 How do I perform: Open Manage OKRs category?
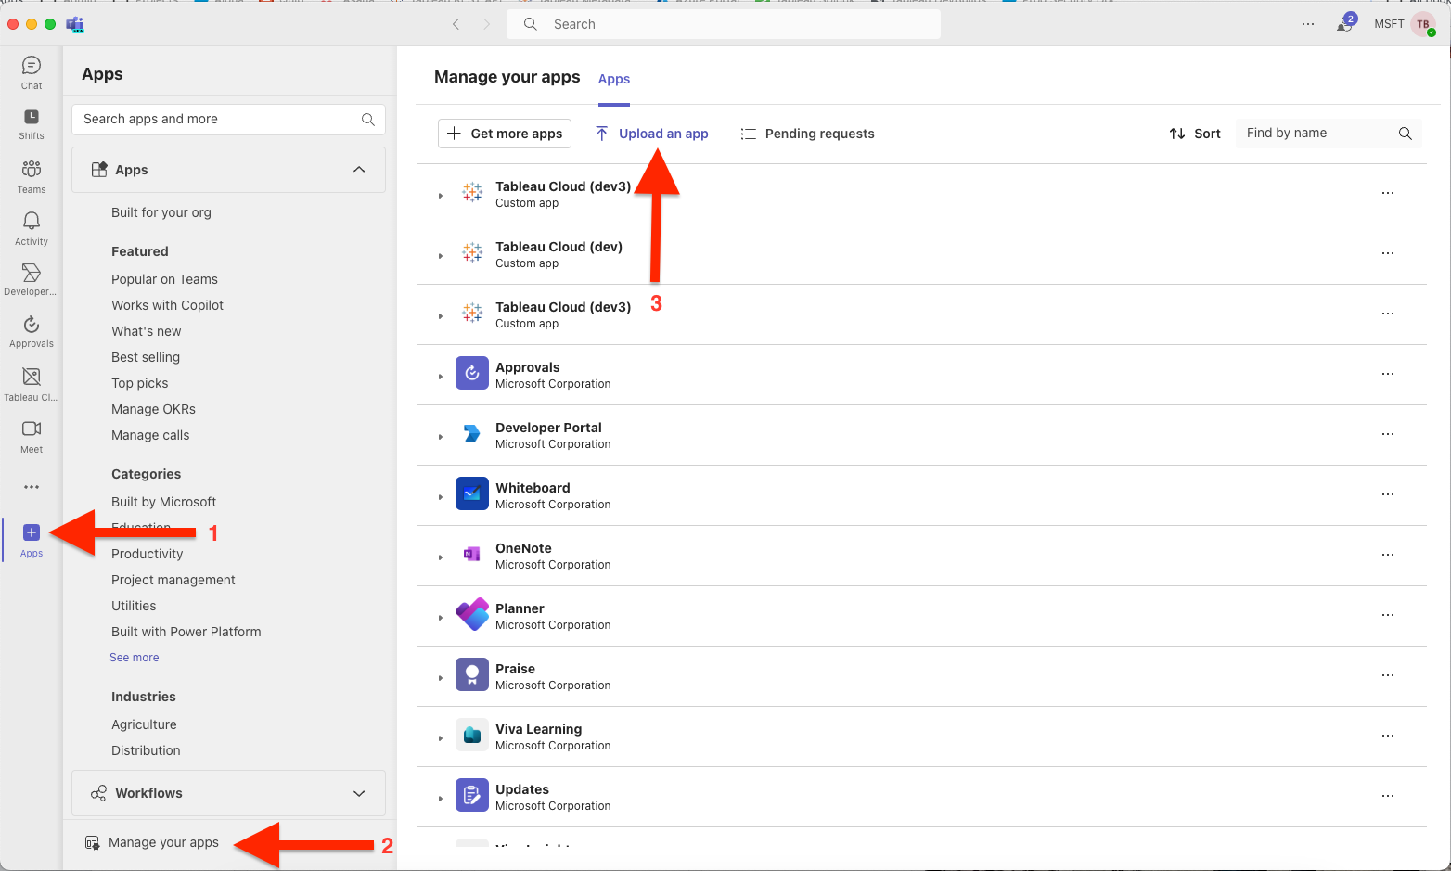153,409
